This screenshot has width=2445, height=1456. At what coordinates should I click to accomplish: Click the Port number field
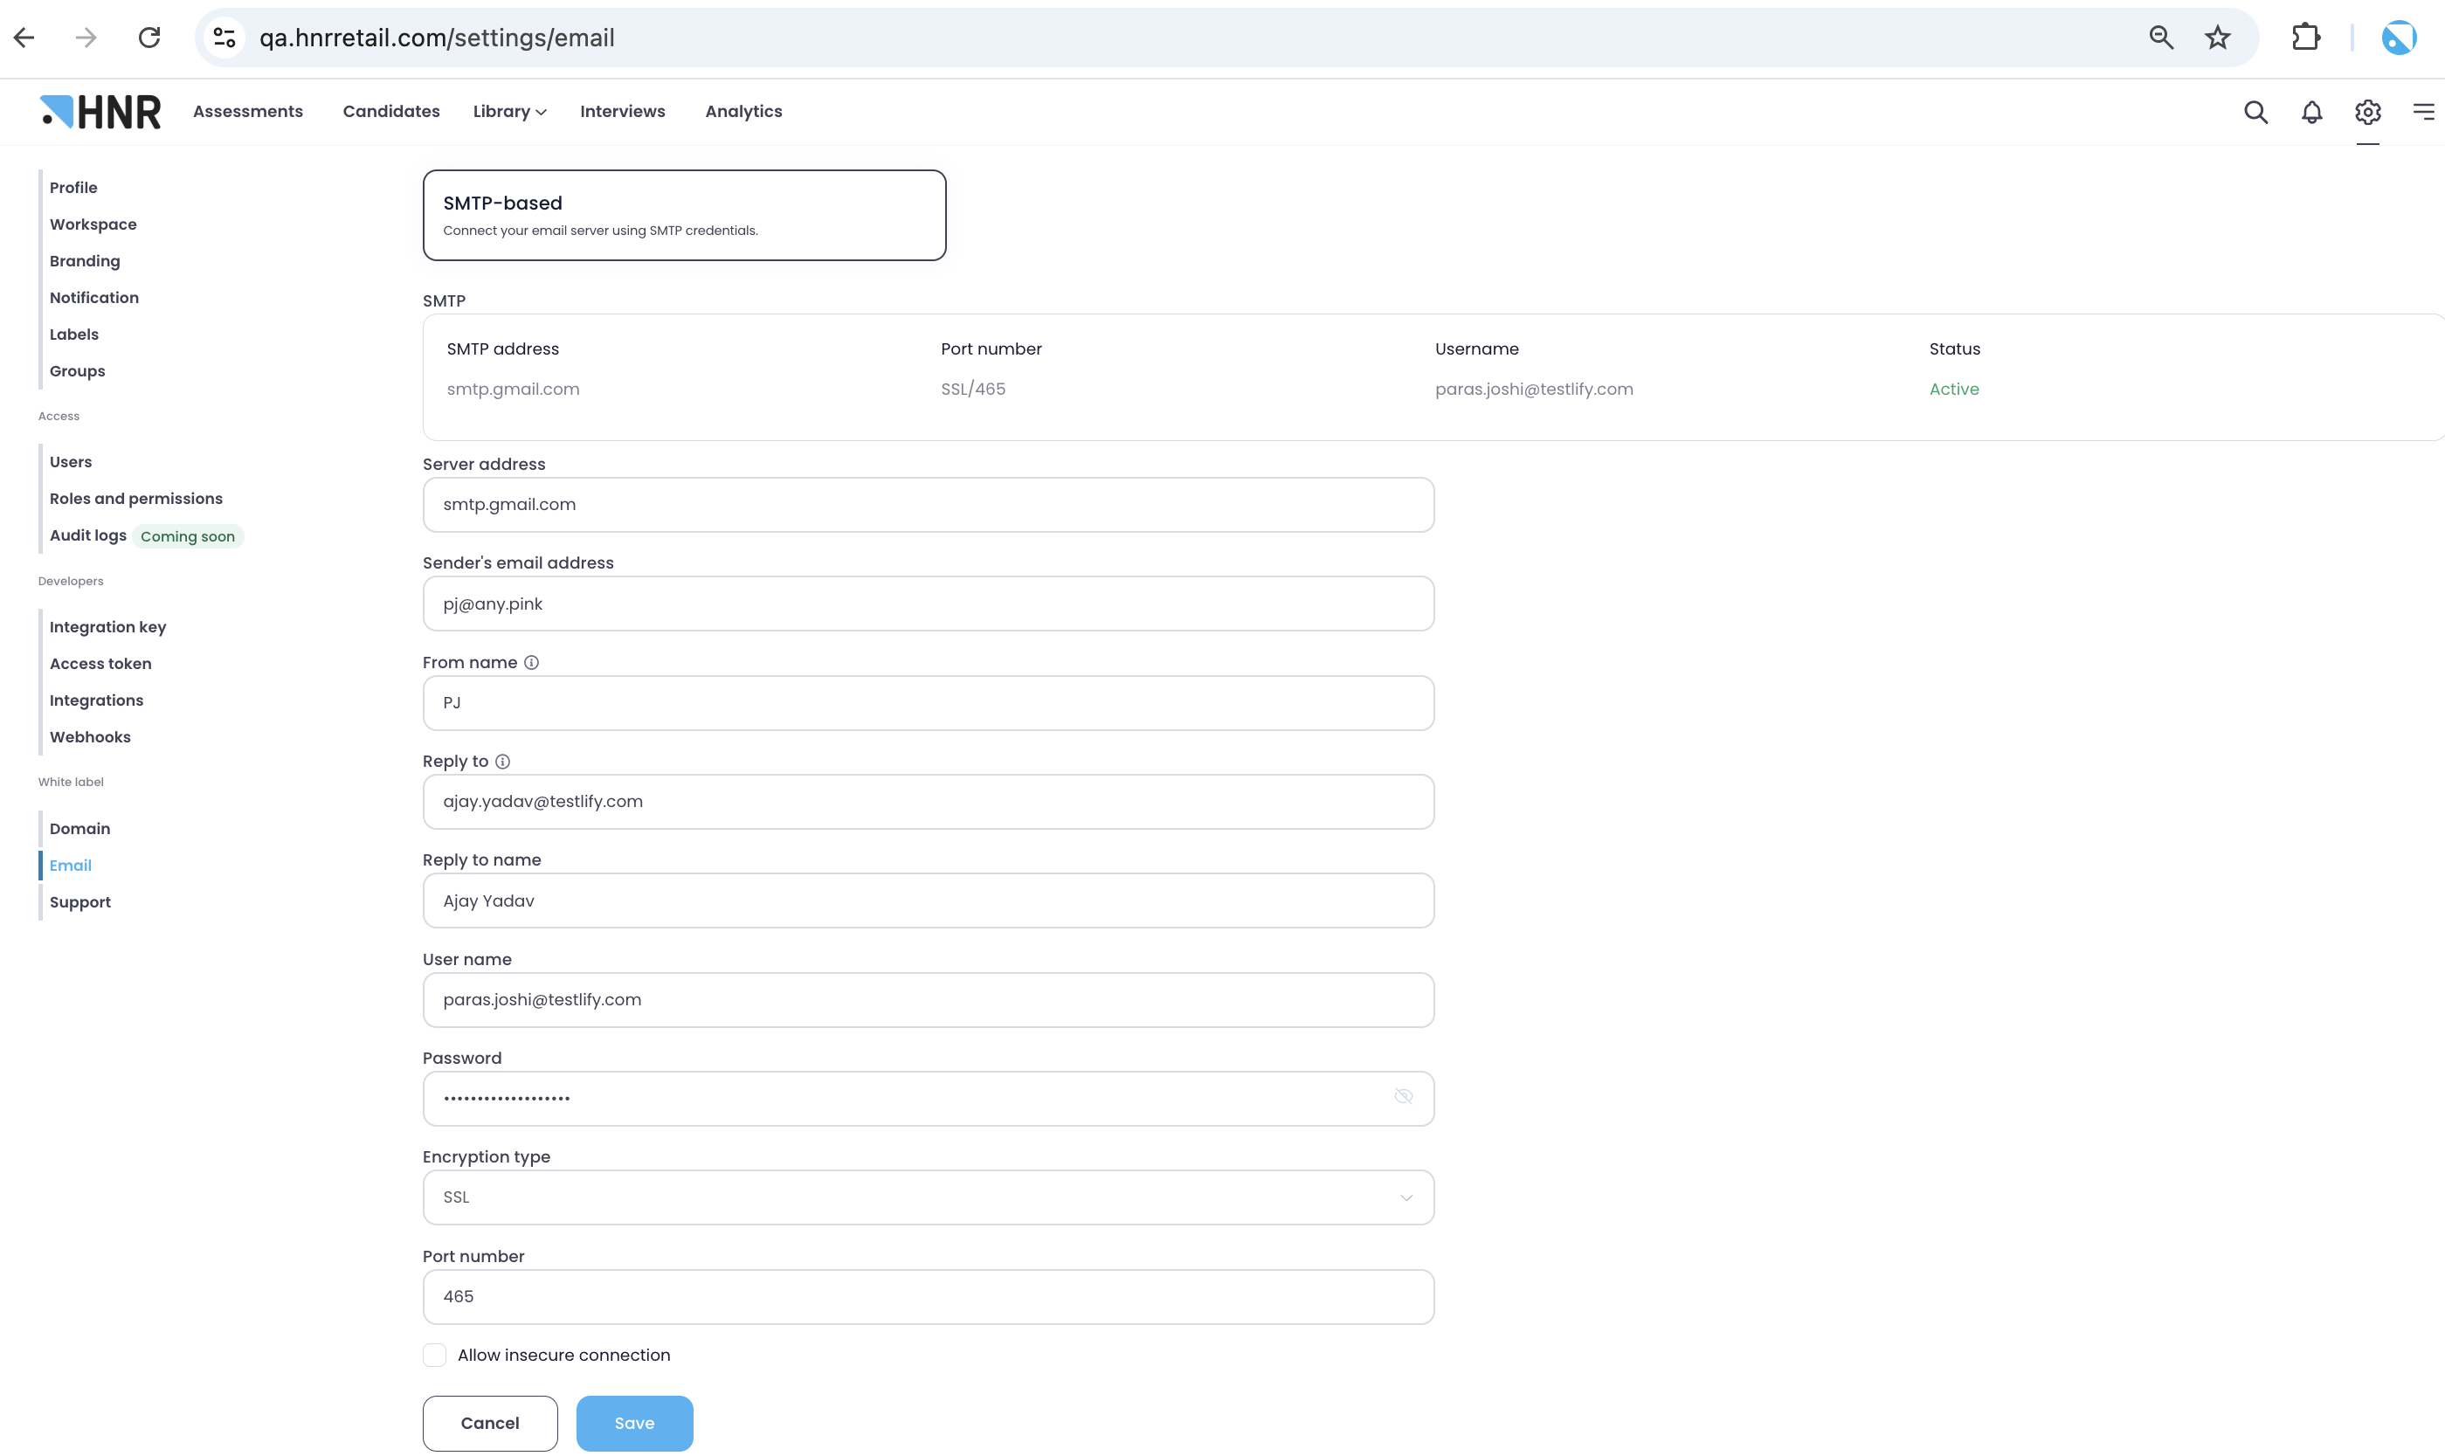pos(929,1297)
